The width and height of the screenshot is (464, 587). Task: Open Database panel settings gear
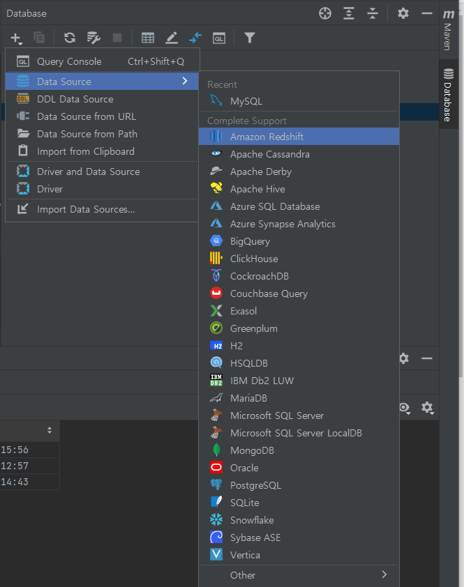pos(403,13)
